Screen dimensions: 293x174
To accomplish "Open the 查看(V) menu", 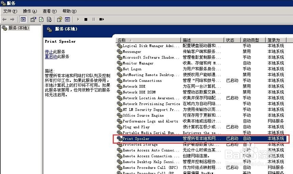I will [49, 11].
